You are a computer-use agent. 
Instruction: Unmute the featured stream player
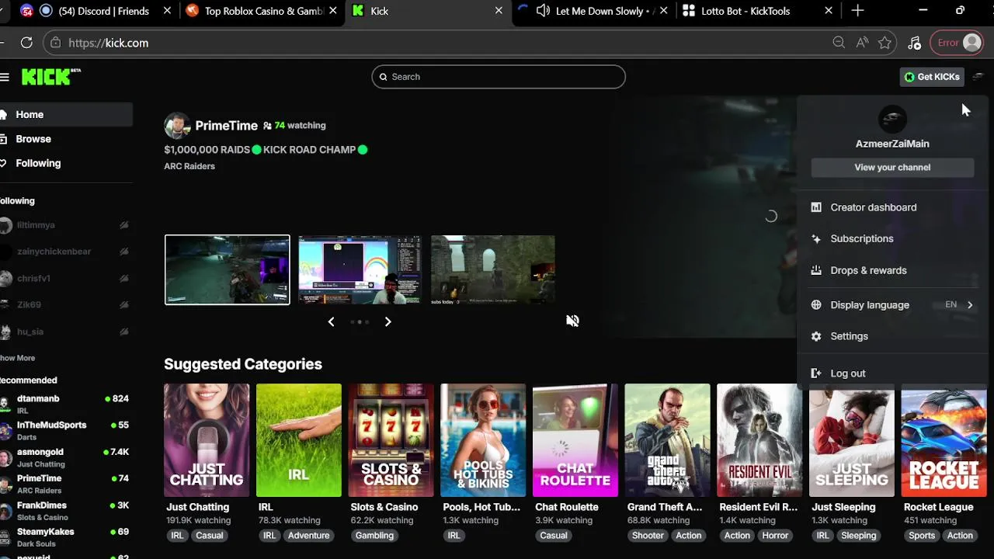(572, 321)
